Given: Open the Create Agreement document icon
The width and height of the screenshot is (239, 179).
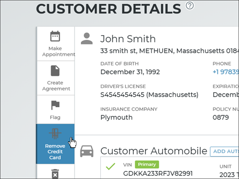Looking at the screenshot, I should 55,71.
